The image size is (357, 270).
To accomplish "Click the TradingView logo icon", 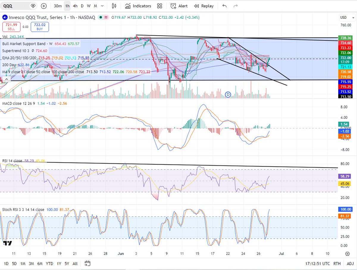I will pyautogui.click(x=7, y=243).
